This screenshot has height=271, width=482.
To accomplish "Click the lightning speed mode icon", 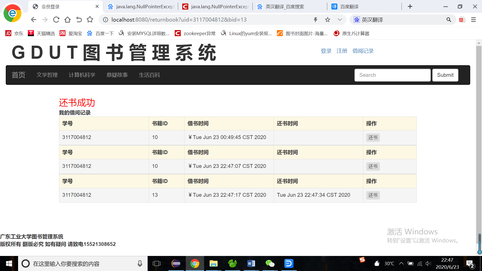I will coord(316,20).
